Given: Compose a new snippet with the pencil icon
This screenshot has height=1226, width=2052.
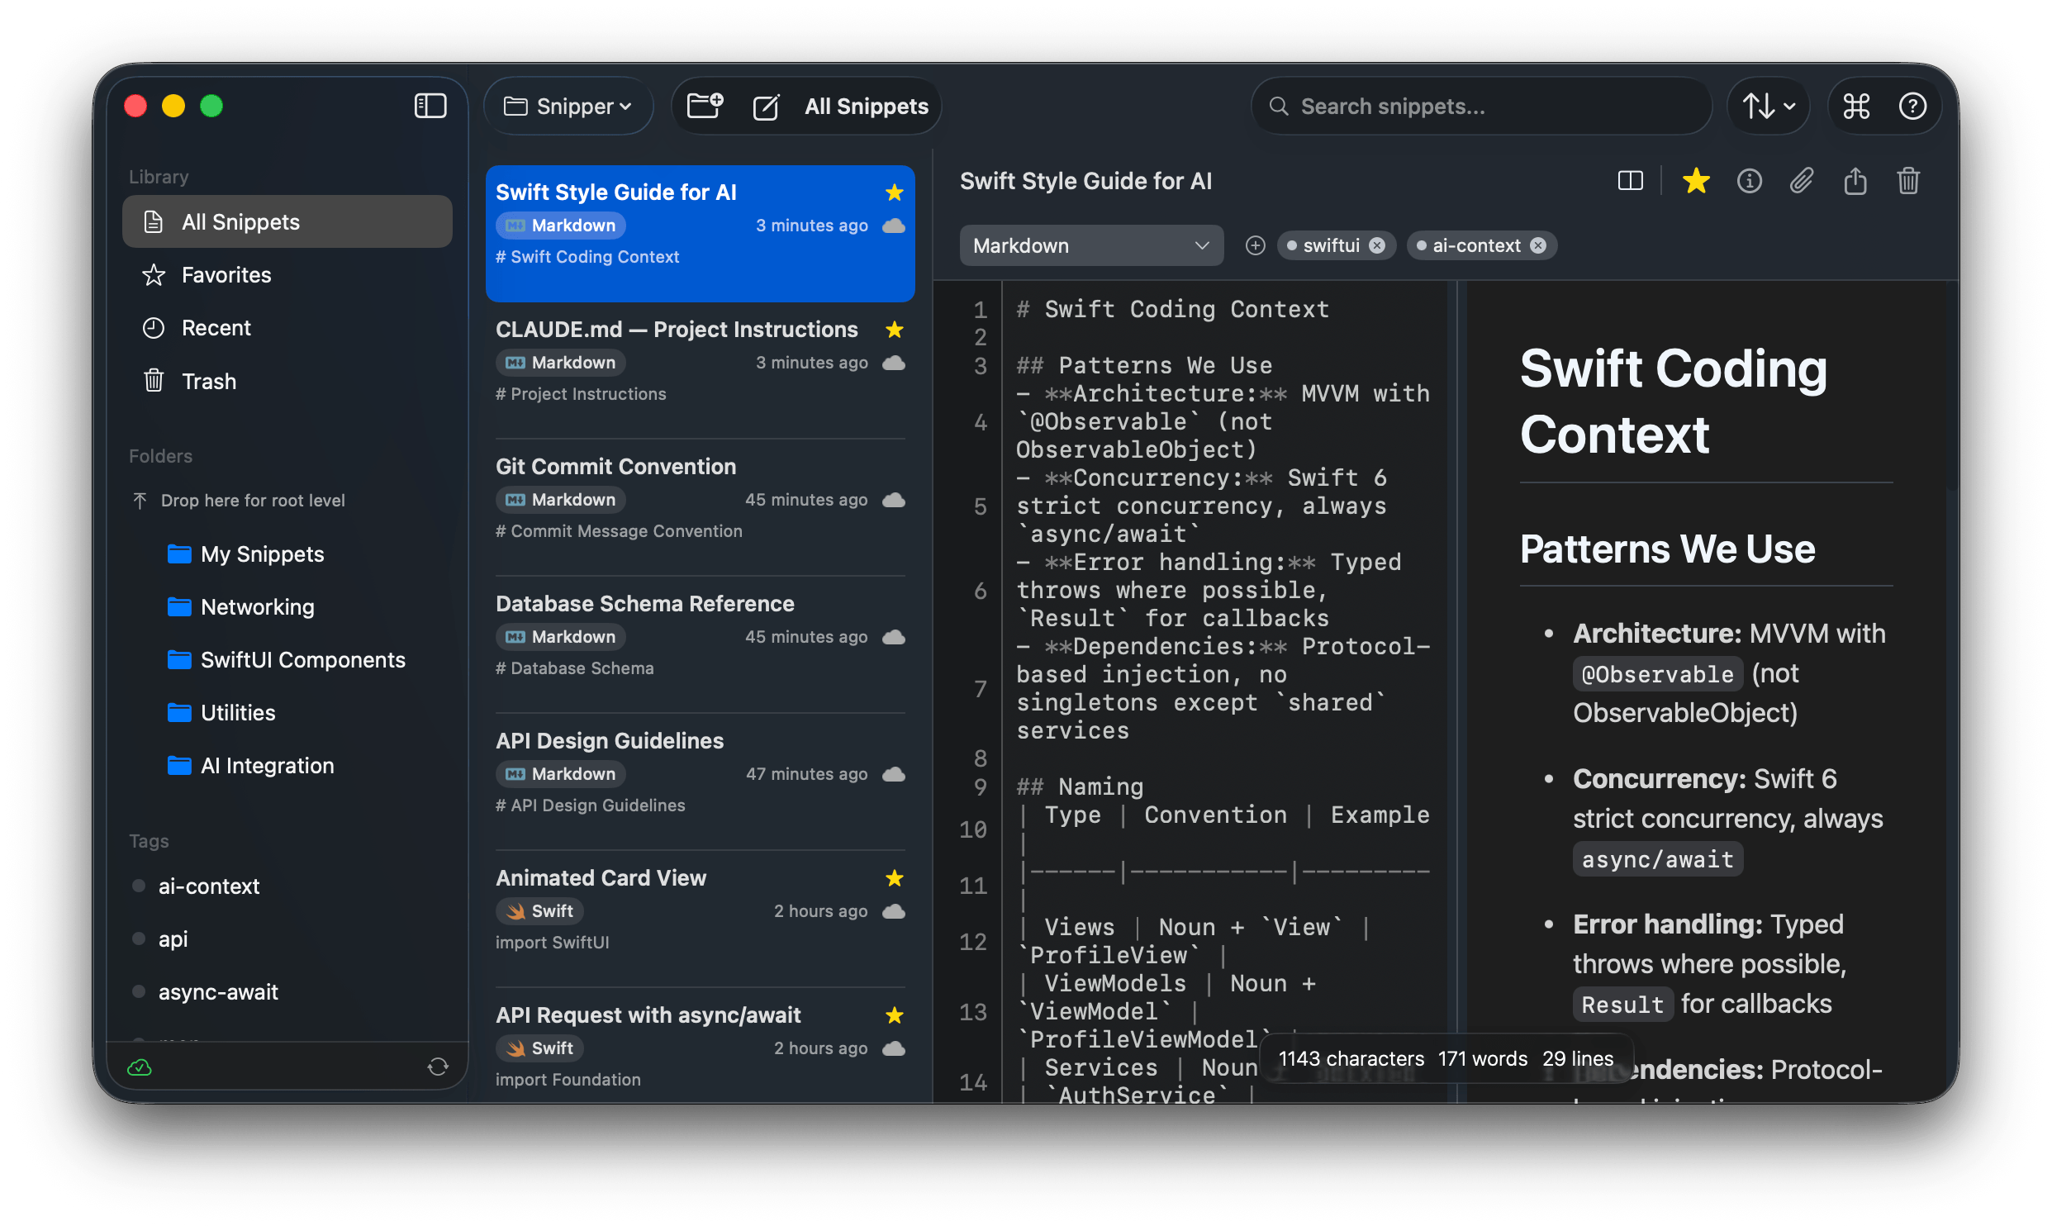Looking at the screenshot, I should [767, 106].
